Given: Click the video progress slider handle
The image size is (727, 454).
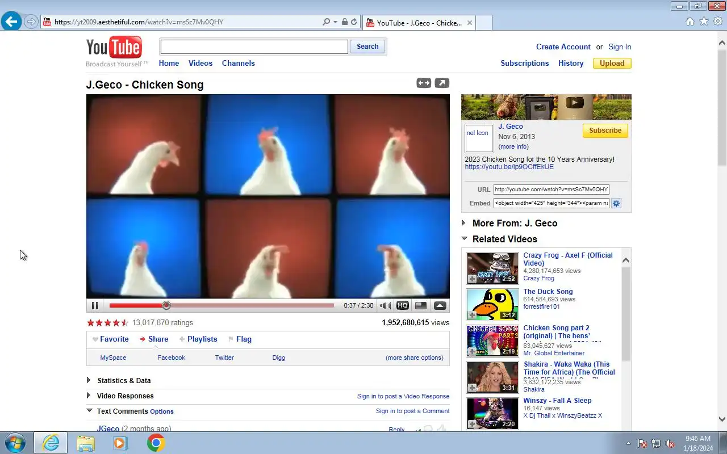Looking at the screenshot, I should coord(166,305).
